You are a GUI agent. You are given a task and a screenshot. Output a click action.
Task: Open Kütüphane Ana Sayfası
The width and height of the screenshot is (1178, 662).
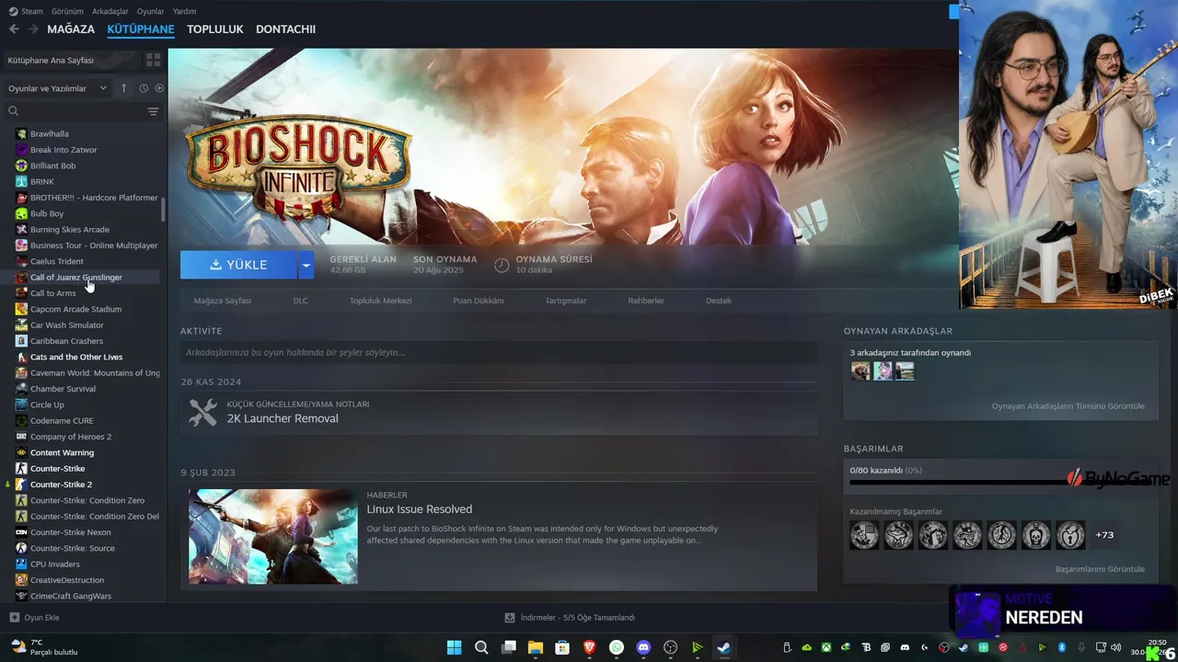(x=72, y=60)
